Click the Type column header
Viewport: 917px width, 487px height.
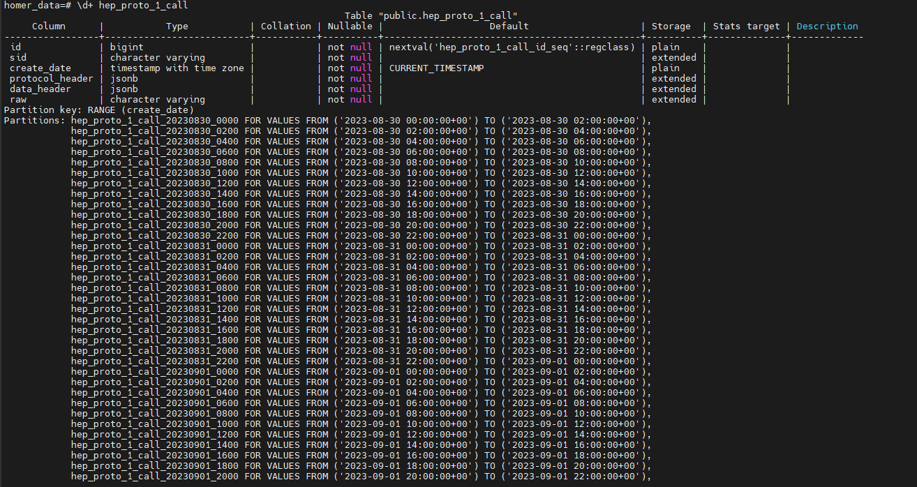[x=177, y=26]
